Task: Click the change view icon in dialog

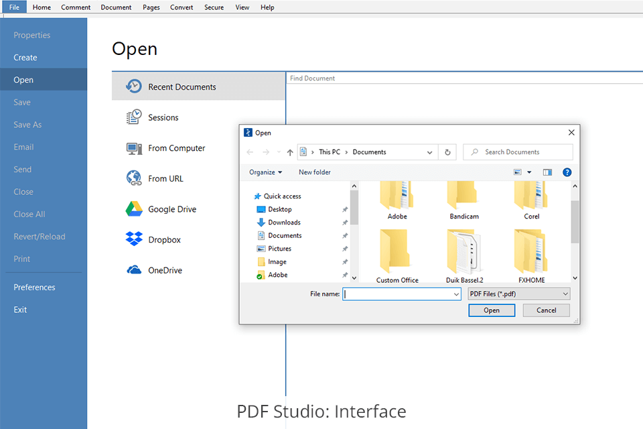Action: pos(518,172)
